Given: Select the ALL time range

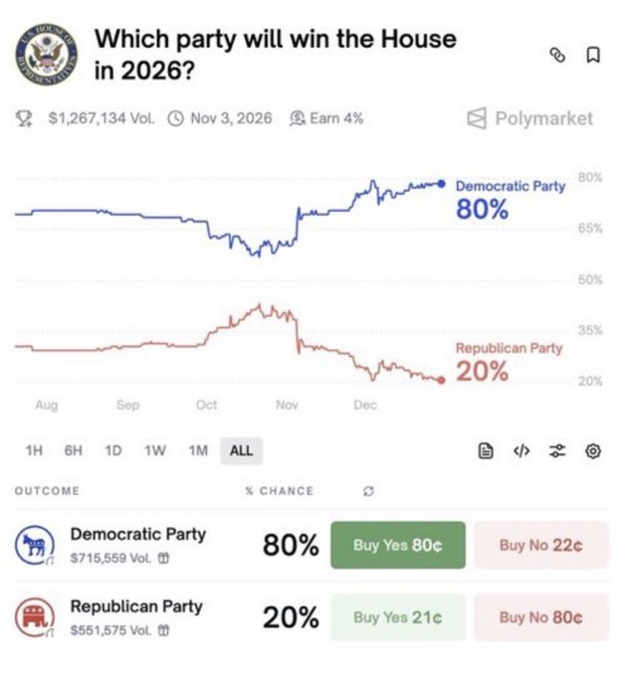Looking at the screenshot, I should pyautogui.click(x=241, y=450).
